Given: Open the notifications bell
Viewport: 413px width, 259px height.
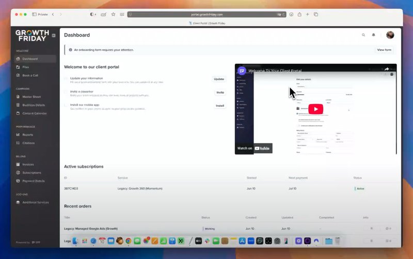Looking at the screenshot, I should [373, 35].
